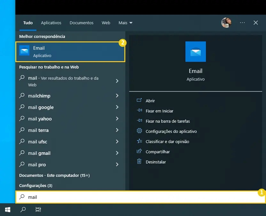Screen dimensions: 266x216
Task: Click the pin icon for Fixar em Iniciar
Action: pyautogui.click(x=139, y=110)
